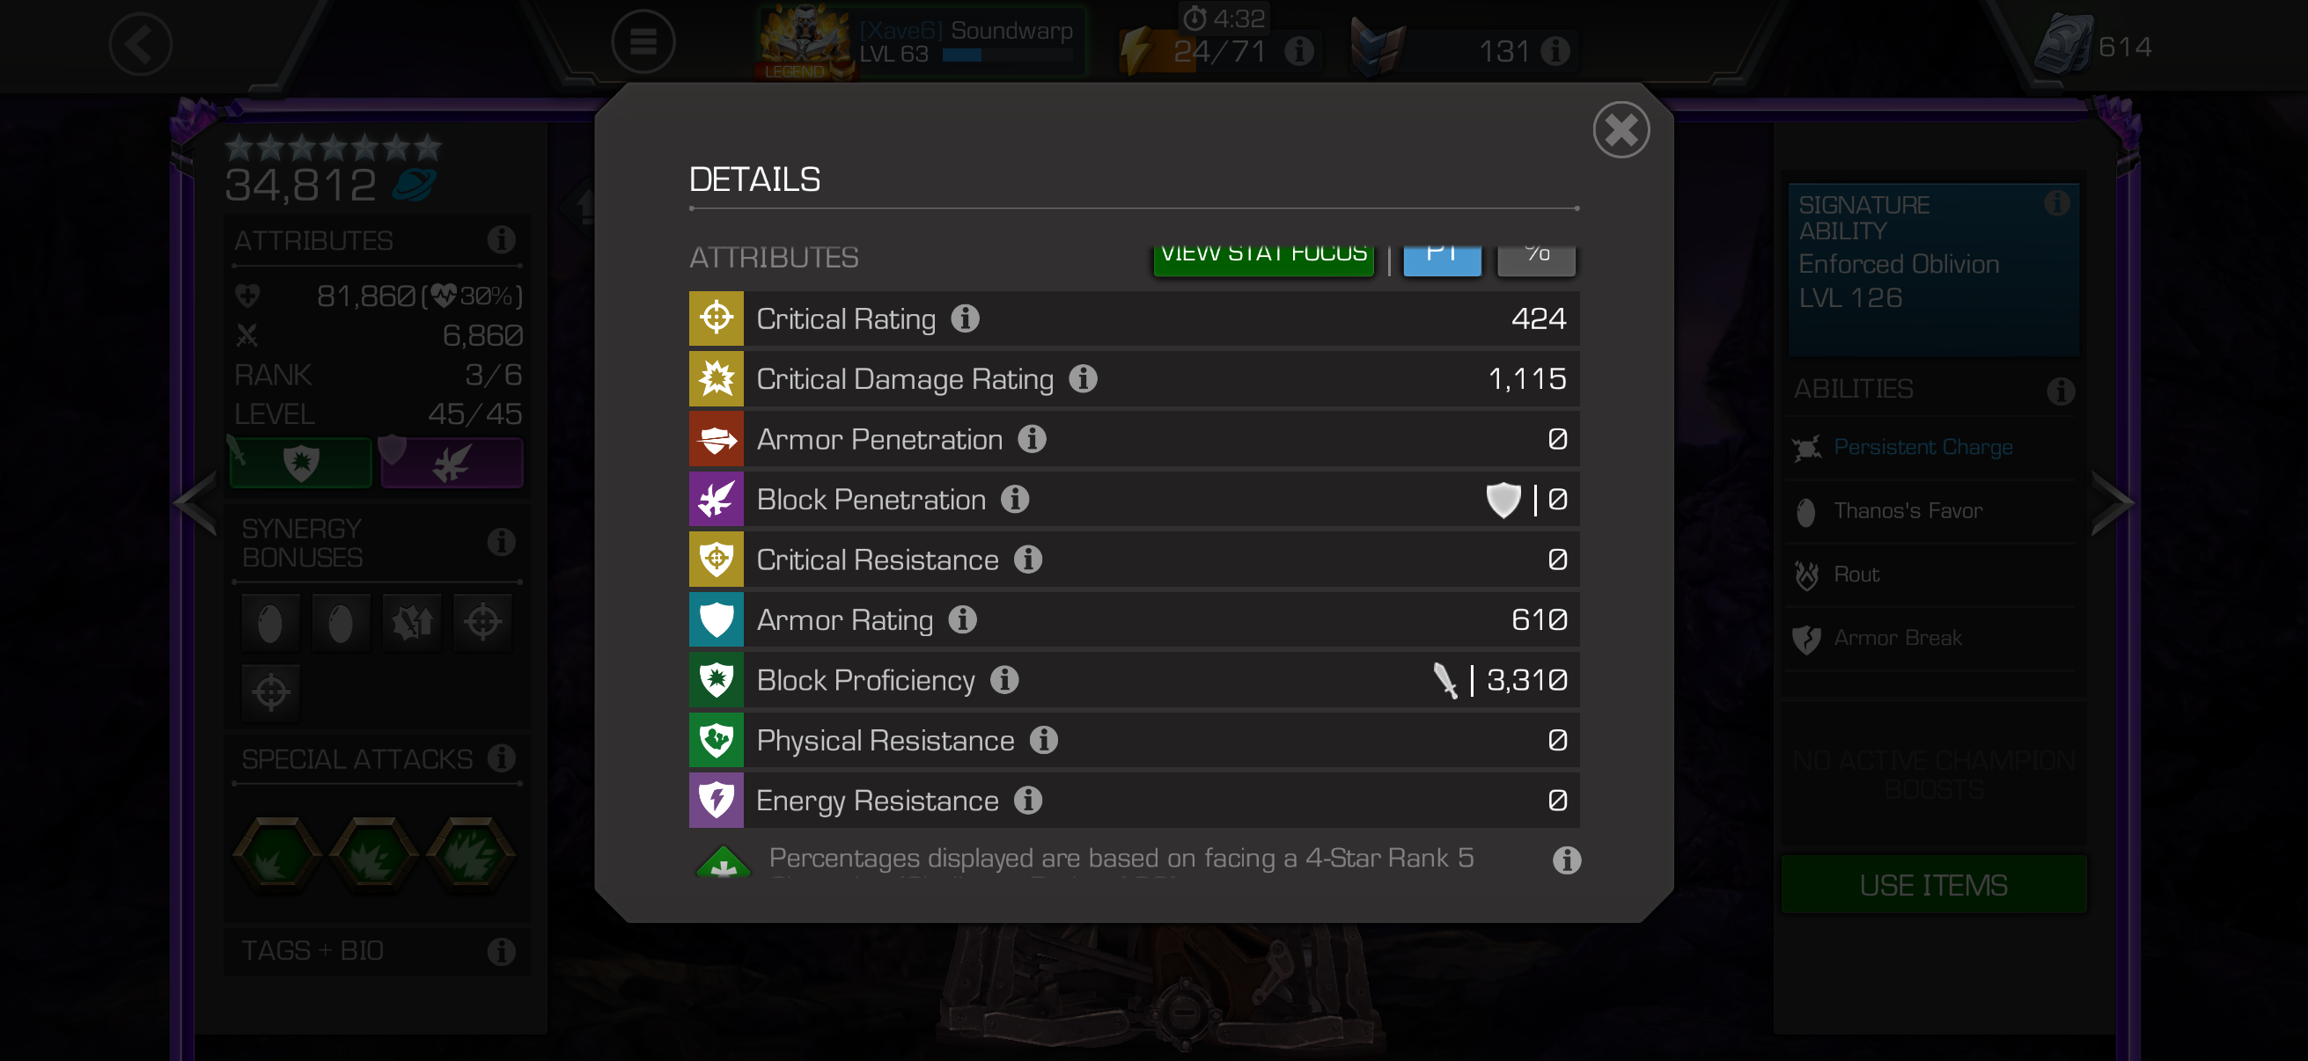The image size is (2308, 1061).
Task: Open percentages note info icon
Action: [x=1566, y=860]
